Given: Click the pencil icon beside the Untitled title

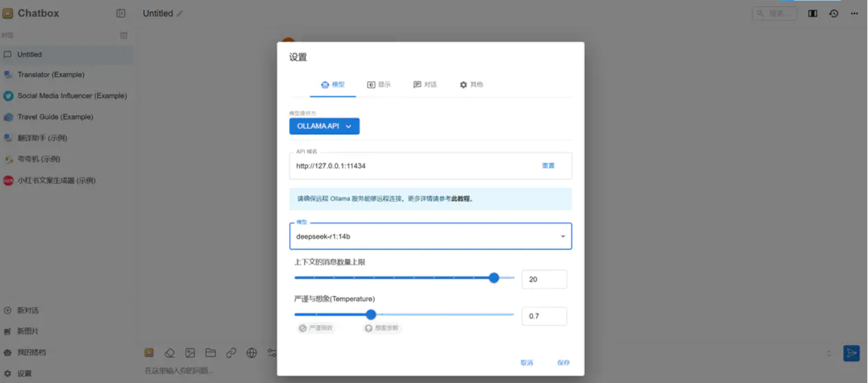Looking at the screenshot, I should 179,14.
